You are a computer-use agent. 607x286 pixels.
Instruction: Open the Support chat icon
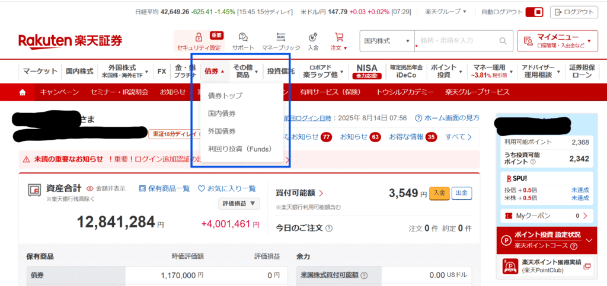pos(243,37)
